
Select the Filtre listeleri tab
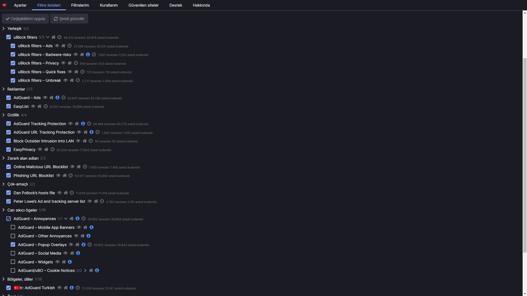pos(49,5)
